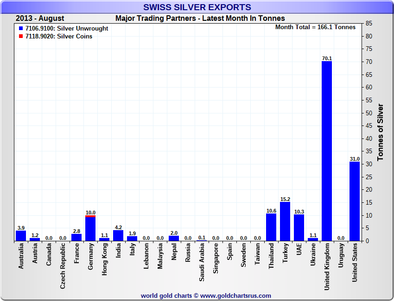Click the United Kingdom bar showing 70.1
This screenshot has height=301, width=394.
pos(327,150)
